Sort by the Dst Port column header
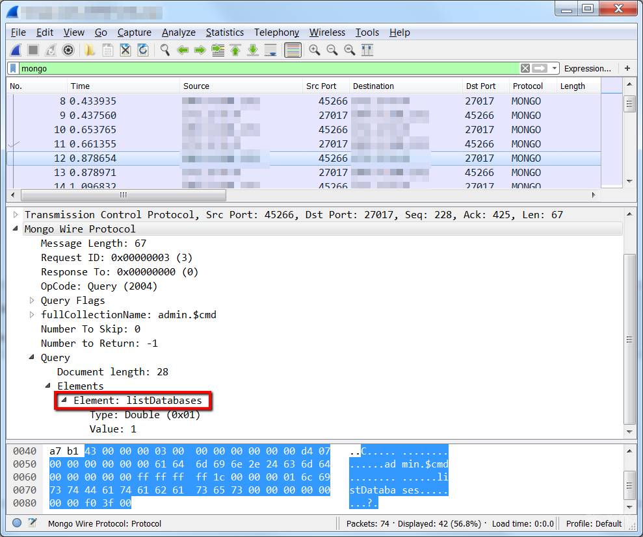 pos(486,86)
